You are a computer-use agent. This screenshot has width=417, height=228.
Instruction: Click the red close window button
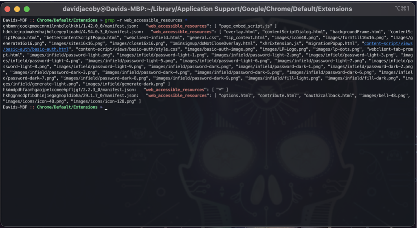pyautogui.click(x=7, y=9)
